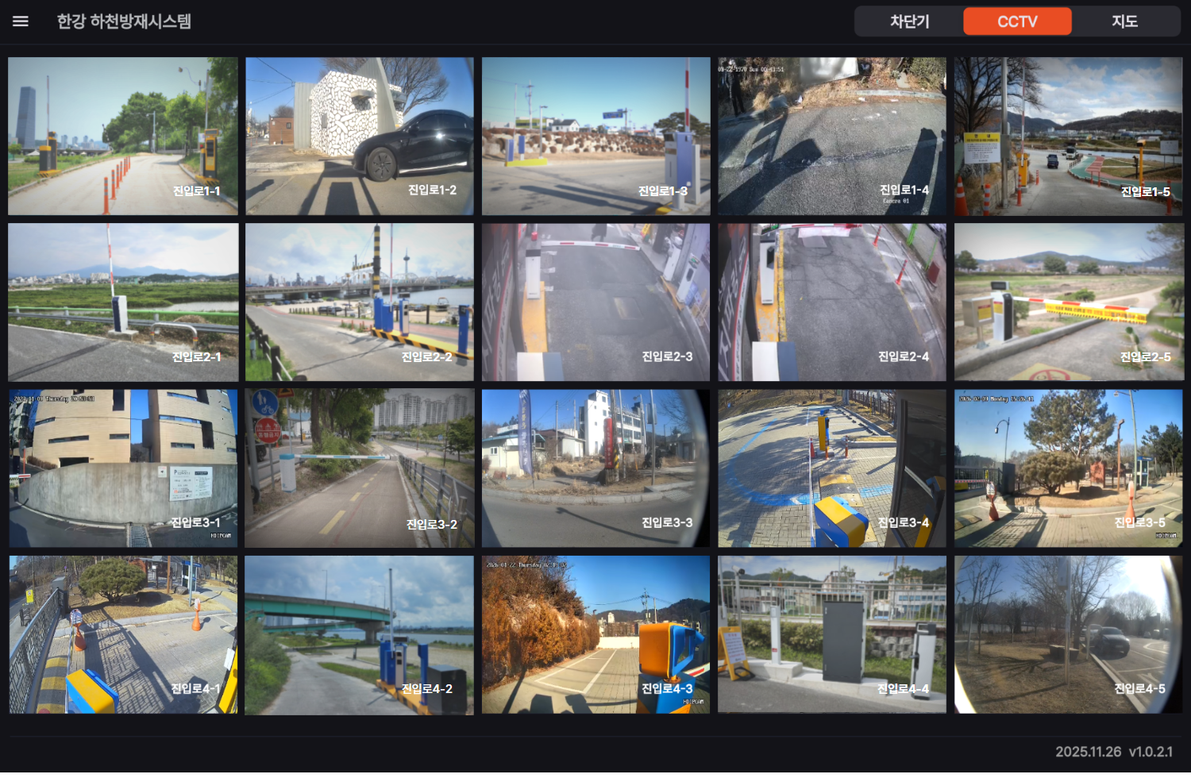Open the 지도 tab
Screen dimensions: 1191x778
point(1125,21)
